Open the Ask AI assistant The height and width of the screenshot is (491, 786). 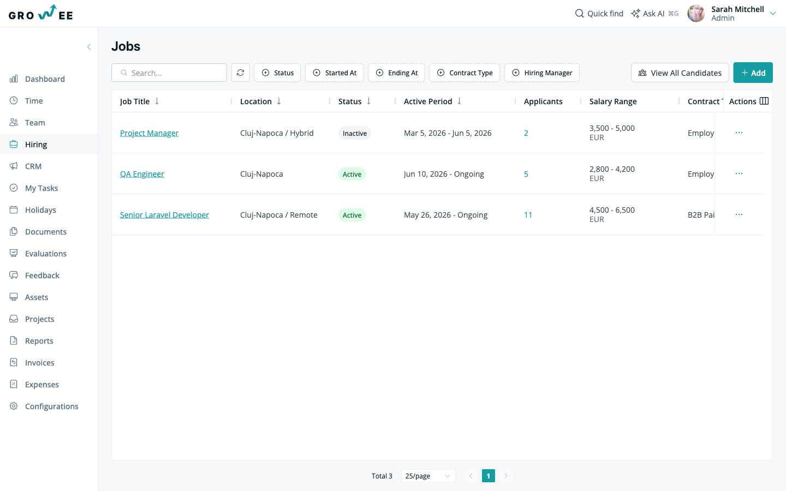[654, 14]
